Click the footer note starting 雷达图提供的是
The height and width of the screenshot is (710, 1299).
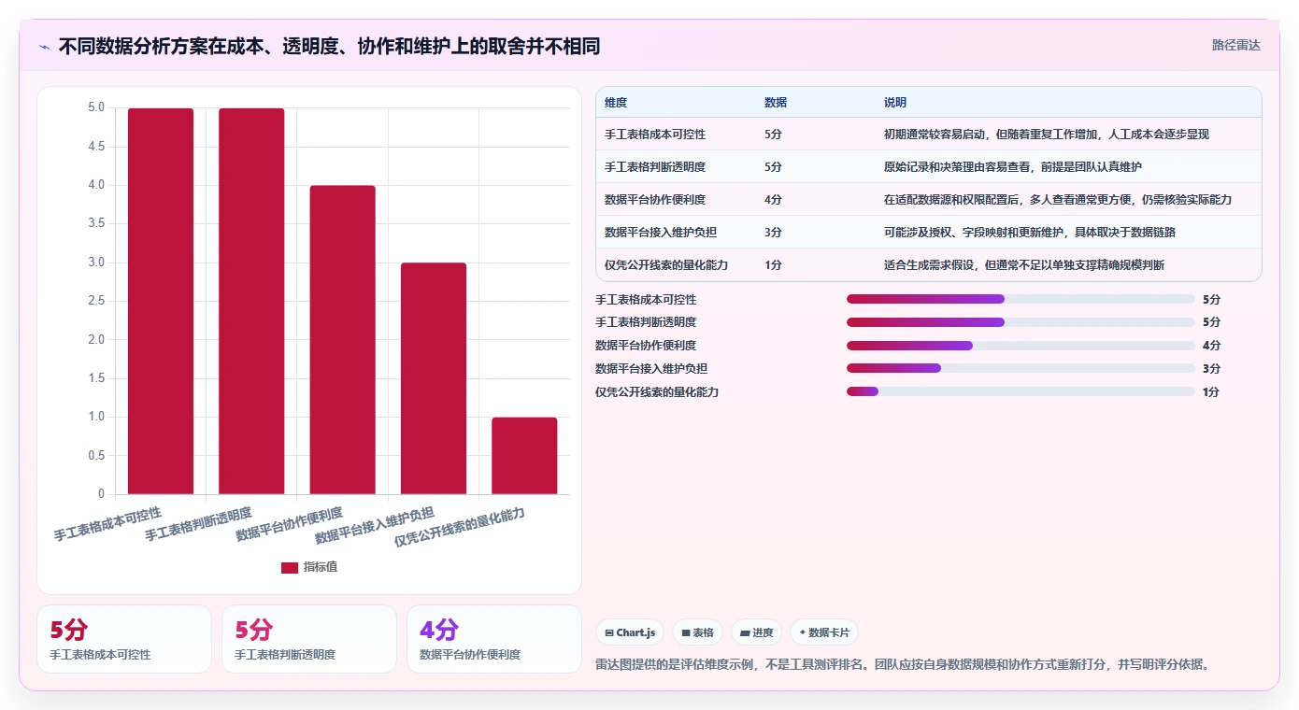(904, 665)
